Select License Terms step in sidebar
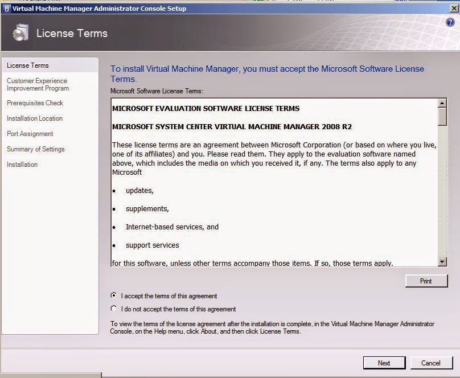Screen dimensions: 460x378 (50, 65)
